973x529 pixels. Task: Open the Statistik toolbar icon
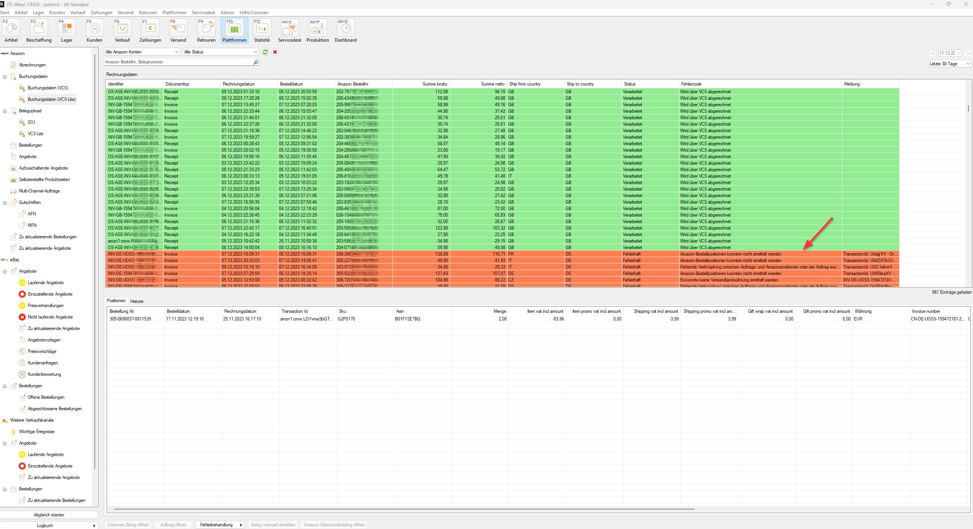[262, 31]
